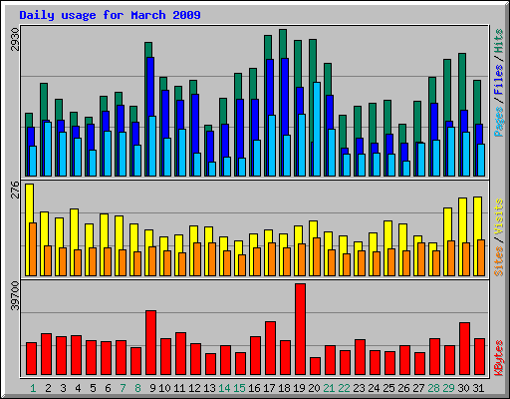510x399 pixels.
Task: Click the 39700 axis value
Action: tap(15, 295)
